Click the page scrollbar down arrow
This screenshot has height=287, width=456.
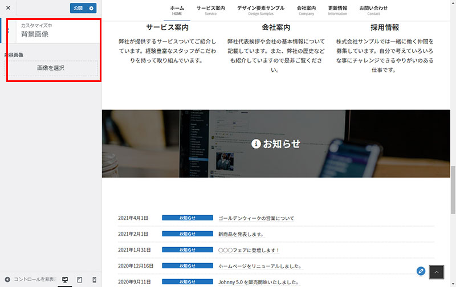tap(453, 284)
